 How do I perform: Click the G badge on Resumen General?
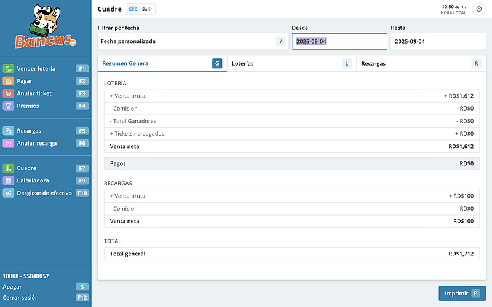(217, 63)
